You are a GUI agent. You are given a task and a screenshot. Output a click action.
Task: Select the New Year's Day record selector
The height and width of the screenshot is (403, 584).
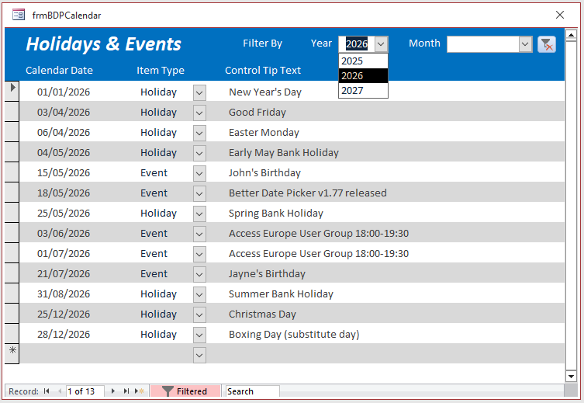click(x=12, y=91)
